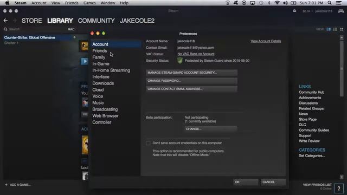Open Big Picture mode controller icon

tap(341, 11)
